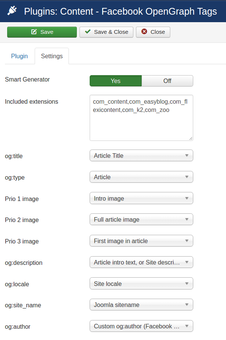Open the og:author dropdown

click(x=141, y=326)
